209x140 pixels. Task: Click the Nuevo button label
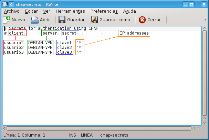pos(18,20)
